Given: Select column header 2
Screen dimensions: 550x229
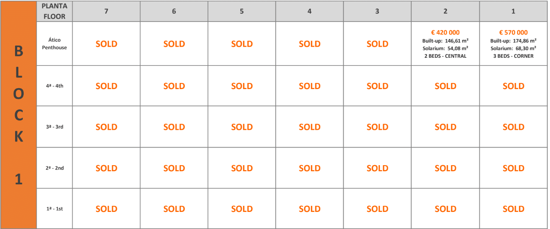Looking at the screenshot, I should tap(445, 11).
